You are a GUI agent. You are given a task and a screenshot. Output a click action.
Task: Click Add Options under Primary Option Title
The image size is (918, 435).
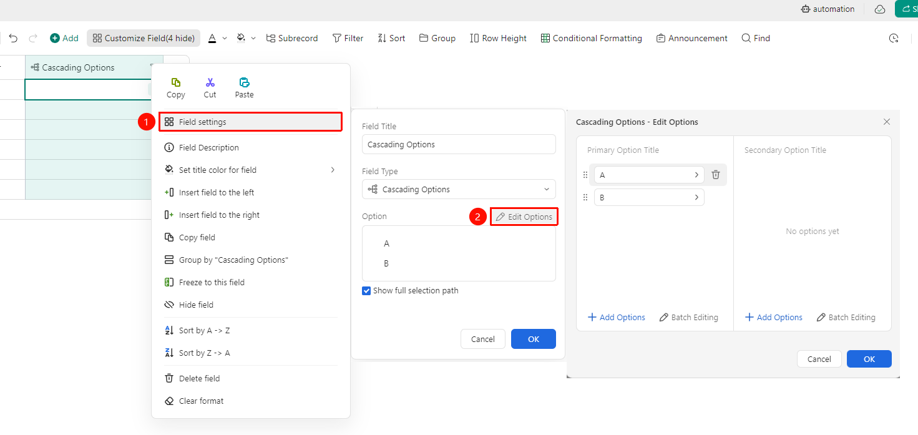click(x=617, y=317)
